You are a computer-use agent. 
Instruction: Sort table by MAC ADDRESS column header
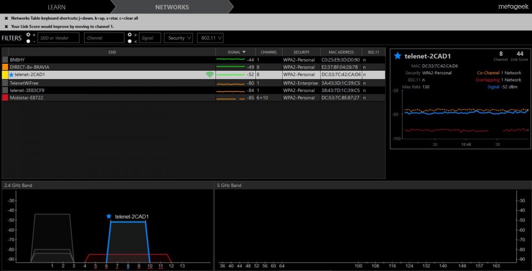coord(341,52)
